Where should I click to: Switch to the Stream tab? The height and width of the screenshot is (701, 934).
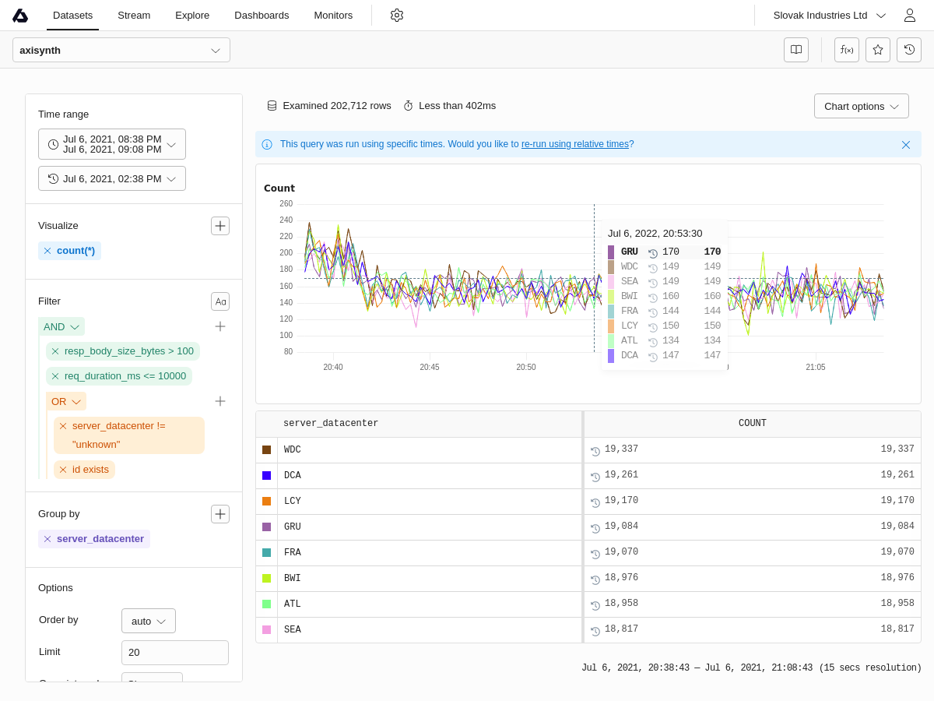134,16
